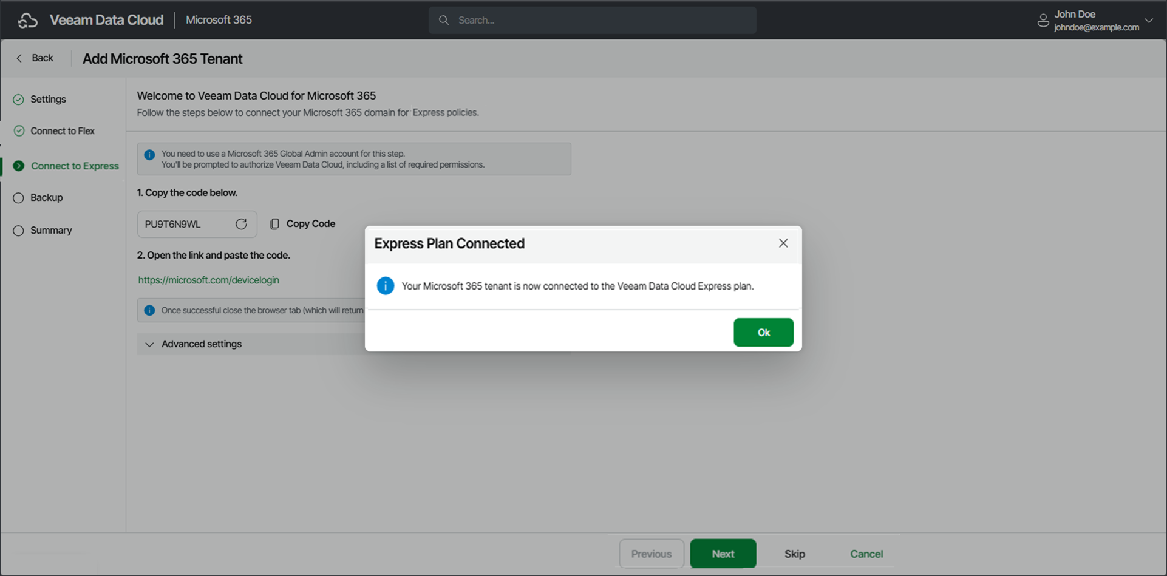Click the Skip button
The width and height of the screenshot is (1167, 576).
794,554
